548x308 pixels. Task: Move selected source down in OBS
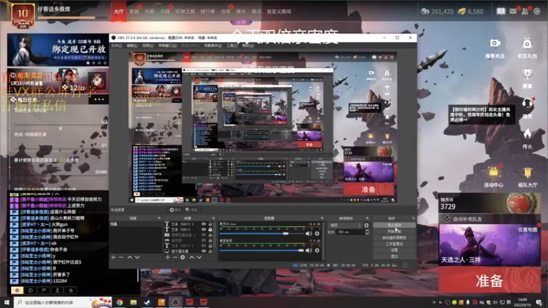pyautogui.click(x=199, y=257)
